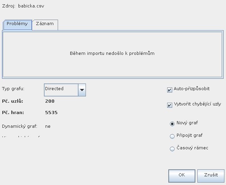The image size is (226, 185).
Task: Cancel the import with Zrušit
Action: pos(211,176)
